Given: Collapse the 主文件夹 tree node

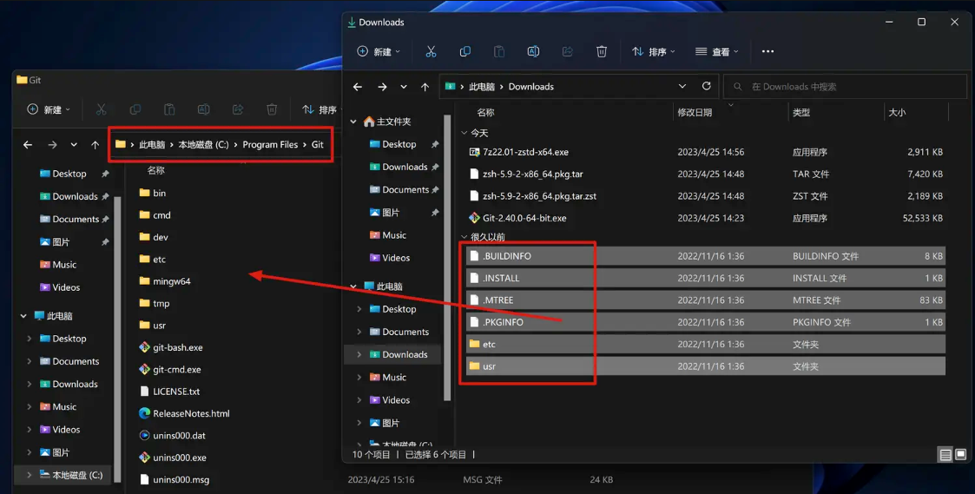Looking at the screenshot, I should [x=353, y=122].
